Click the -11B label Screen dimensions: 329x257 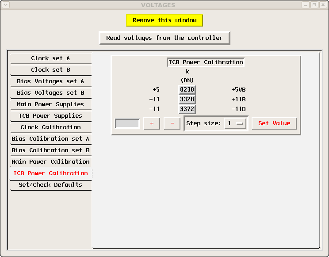coord(238,109)
